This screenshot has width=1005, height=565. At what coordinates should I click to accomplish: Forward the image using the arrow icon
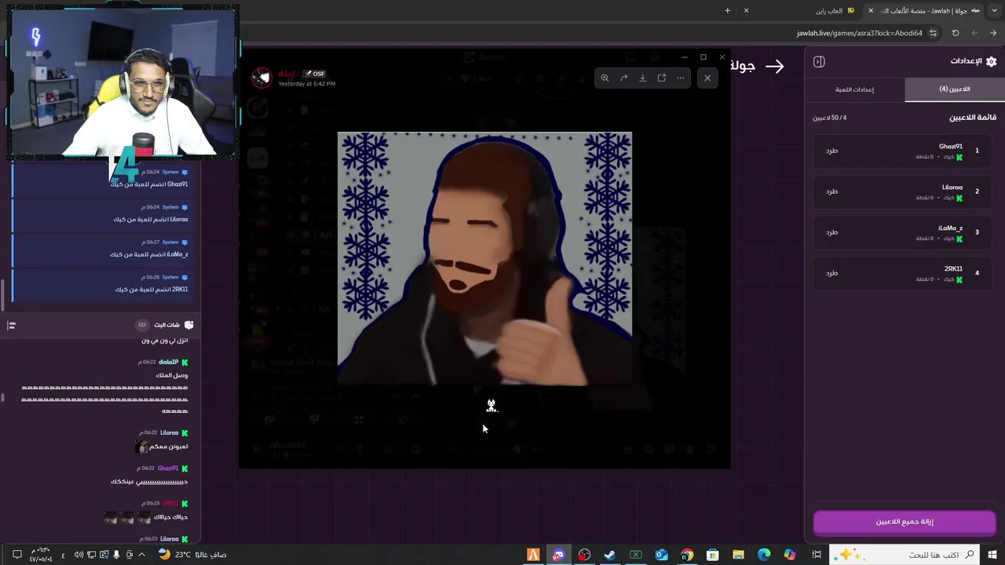coord(623,78)
